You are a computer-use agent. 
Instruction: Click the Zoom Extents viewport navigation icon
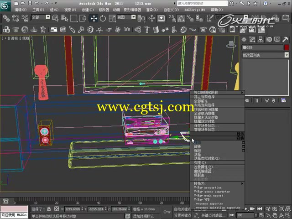point(281,209)
